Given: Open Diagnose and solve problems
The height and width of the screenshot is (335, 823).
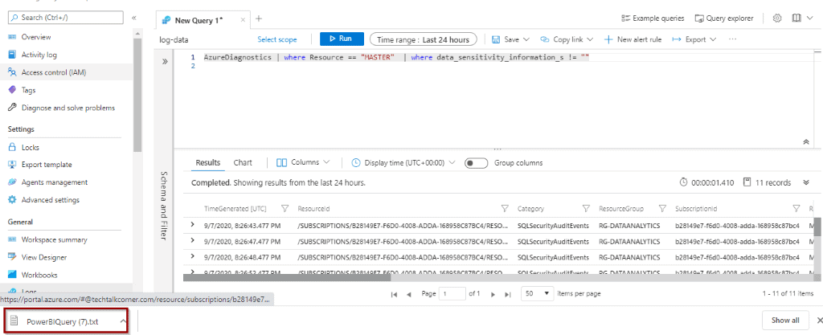Looking at the screenshot, I should [x=68, y=108].
